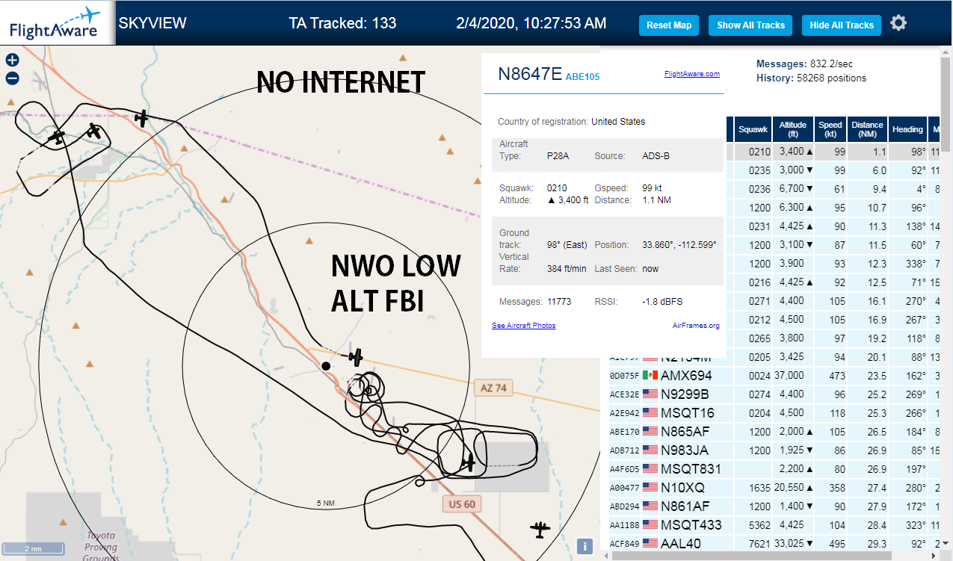
Task: Sort the table by the Distance (NM) column
Action: click(x=867, y=129)
